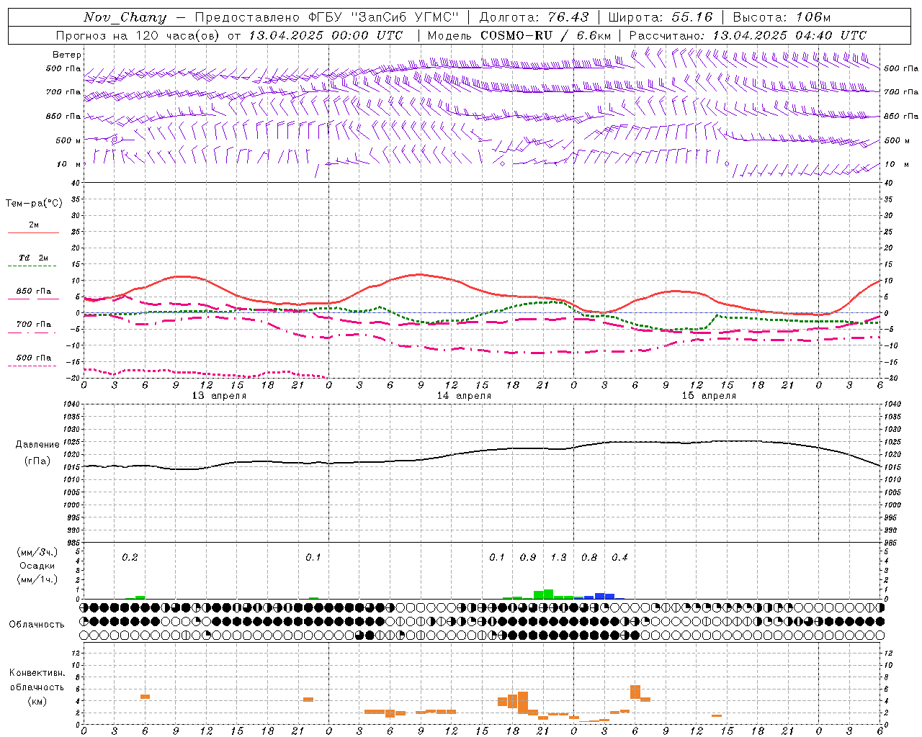The width and height of the screenshot is (922, 737).
Task: Click the 'Высота: 106м' header field
Action: (782, 17)
